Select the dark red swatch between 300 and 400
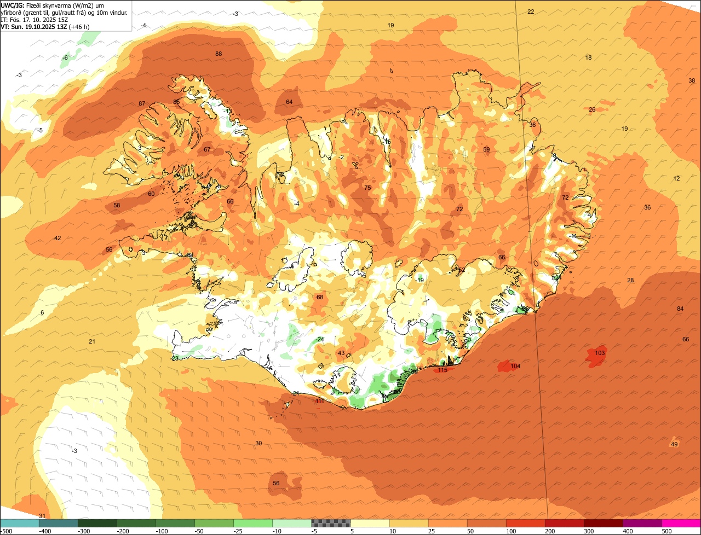 coord(604,523)
